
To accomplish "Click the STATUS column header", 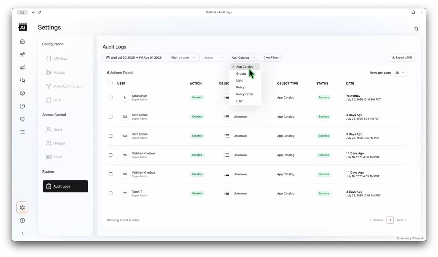I will tap(322, 84).
